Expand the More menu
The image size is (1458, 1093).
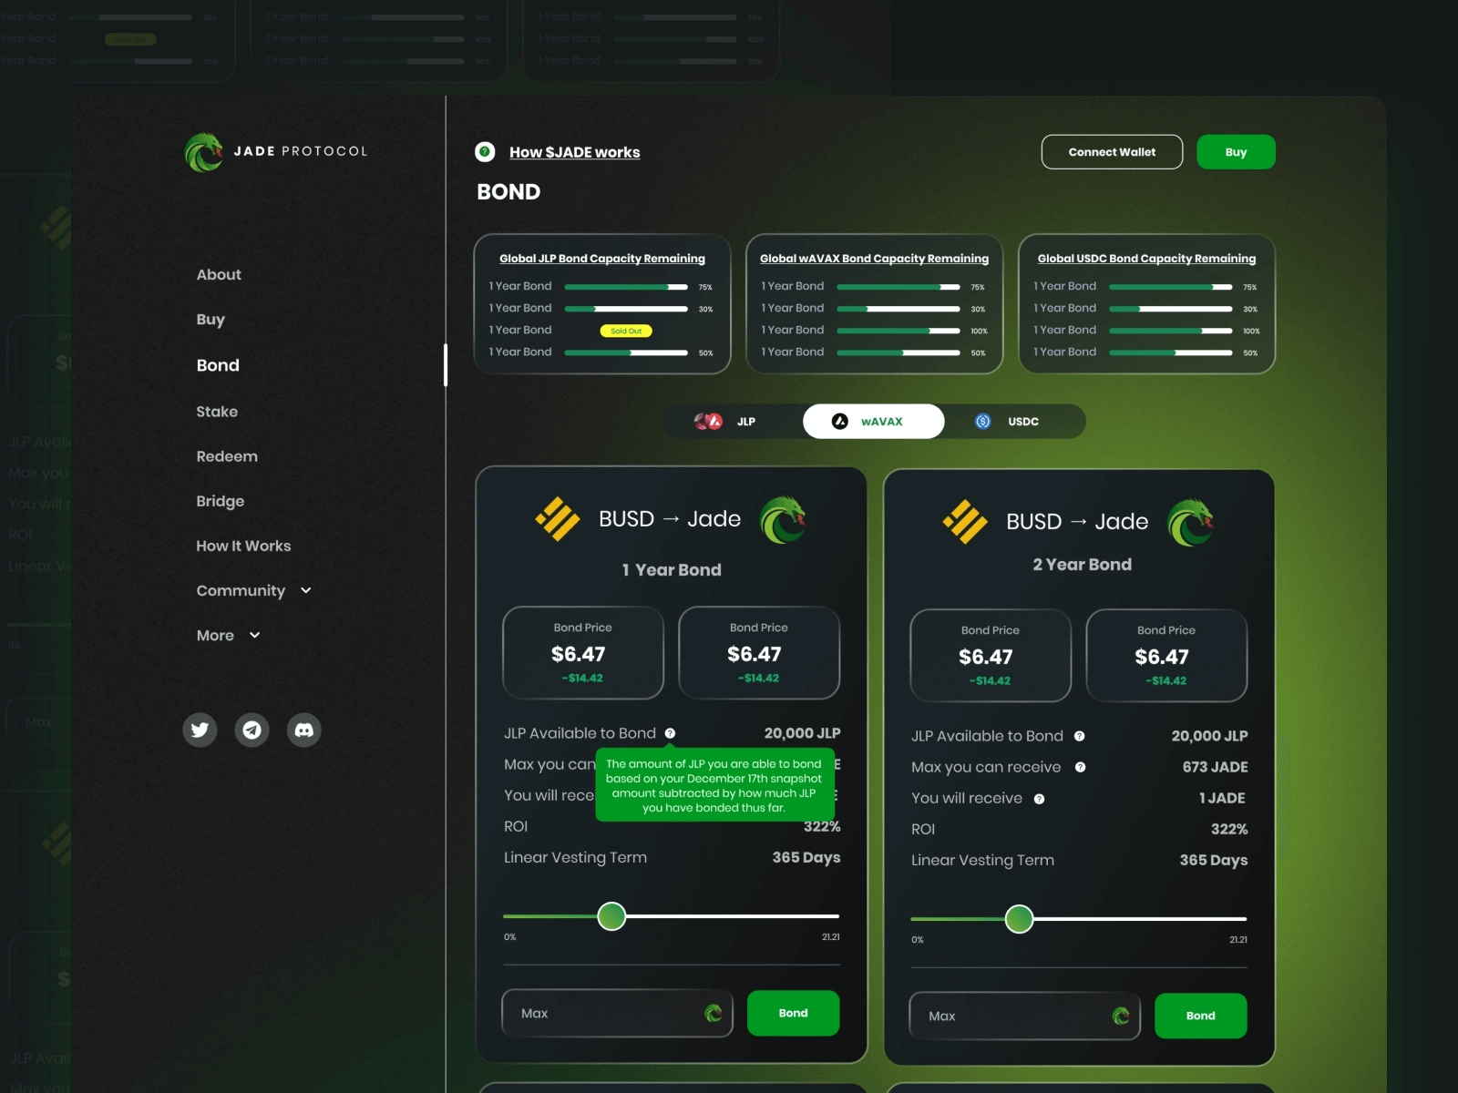[229, 635]
